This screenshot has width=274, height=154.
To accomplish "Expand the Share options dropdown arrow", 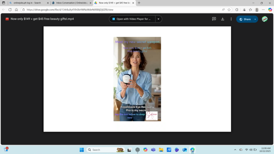I will 255,19.
